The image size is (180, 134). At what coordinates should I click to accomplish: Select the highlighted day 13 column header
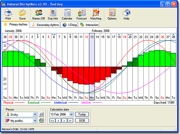click(x=92, y=37)
